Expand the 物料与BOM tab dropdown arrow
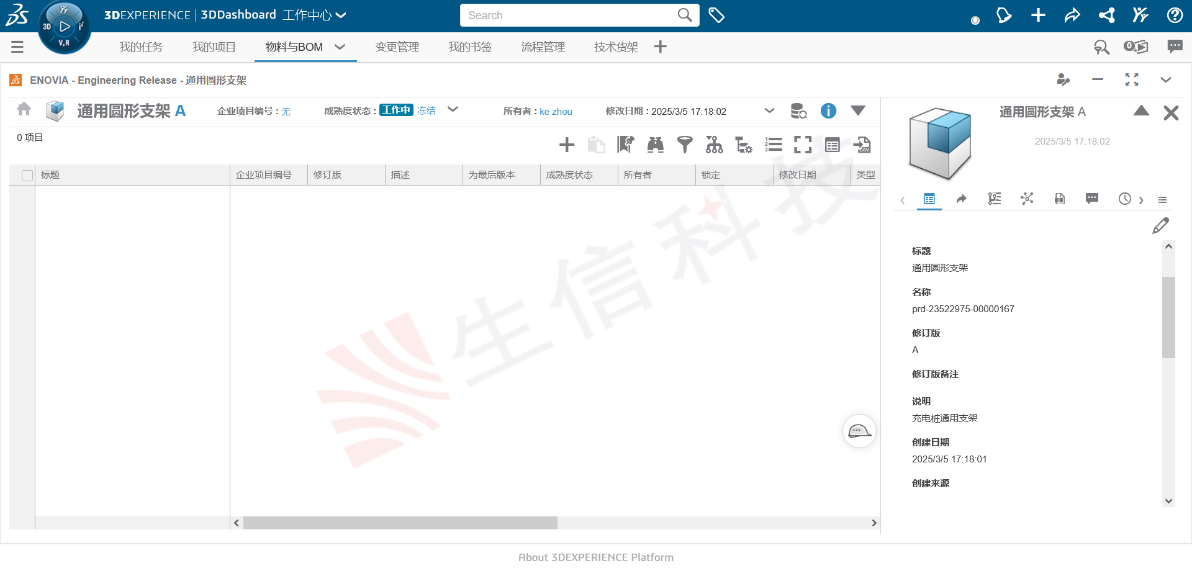The height and width of the screenshot is (571, 1192). [340, 47]
